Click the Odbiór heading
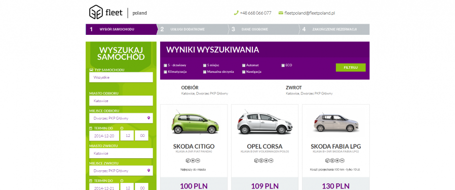This screenshot has height=190, width=455. coord(190,87)
